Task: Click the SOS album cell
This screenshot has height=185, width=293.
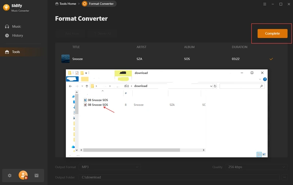Action: 187,59
